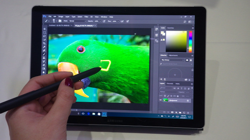Open the layer blend mode Normal dropdown
The image size is (250, 140).
click(x=168, y=92)
